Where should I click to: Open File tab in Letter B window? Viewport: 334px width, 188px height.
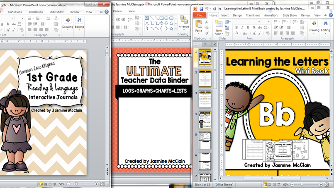tap(200, 15)
